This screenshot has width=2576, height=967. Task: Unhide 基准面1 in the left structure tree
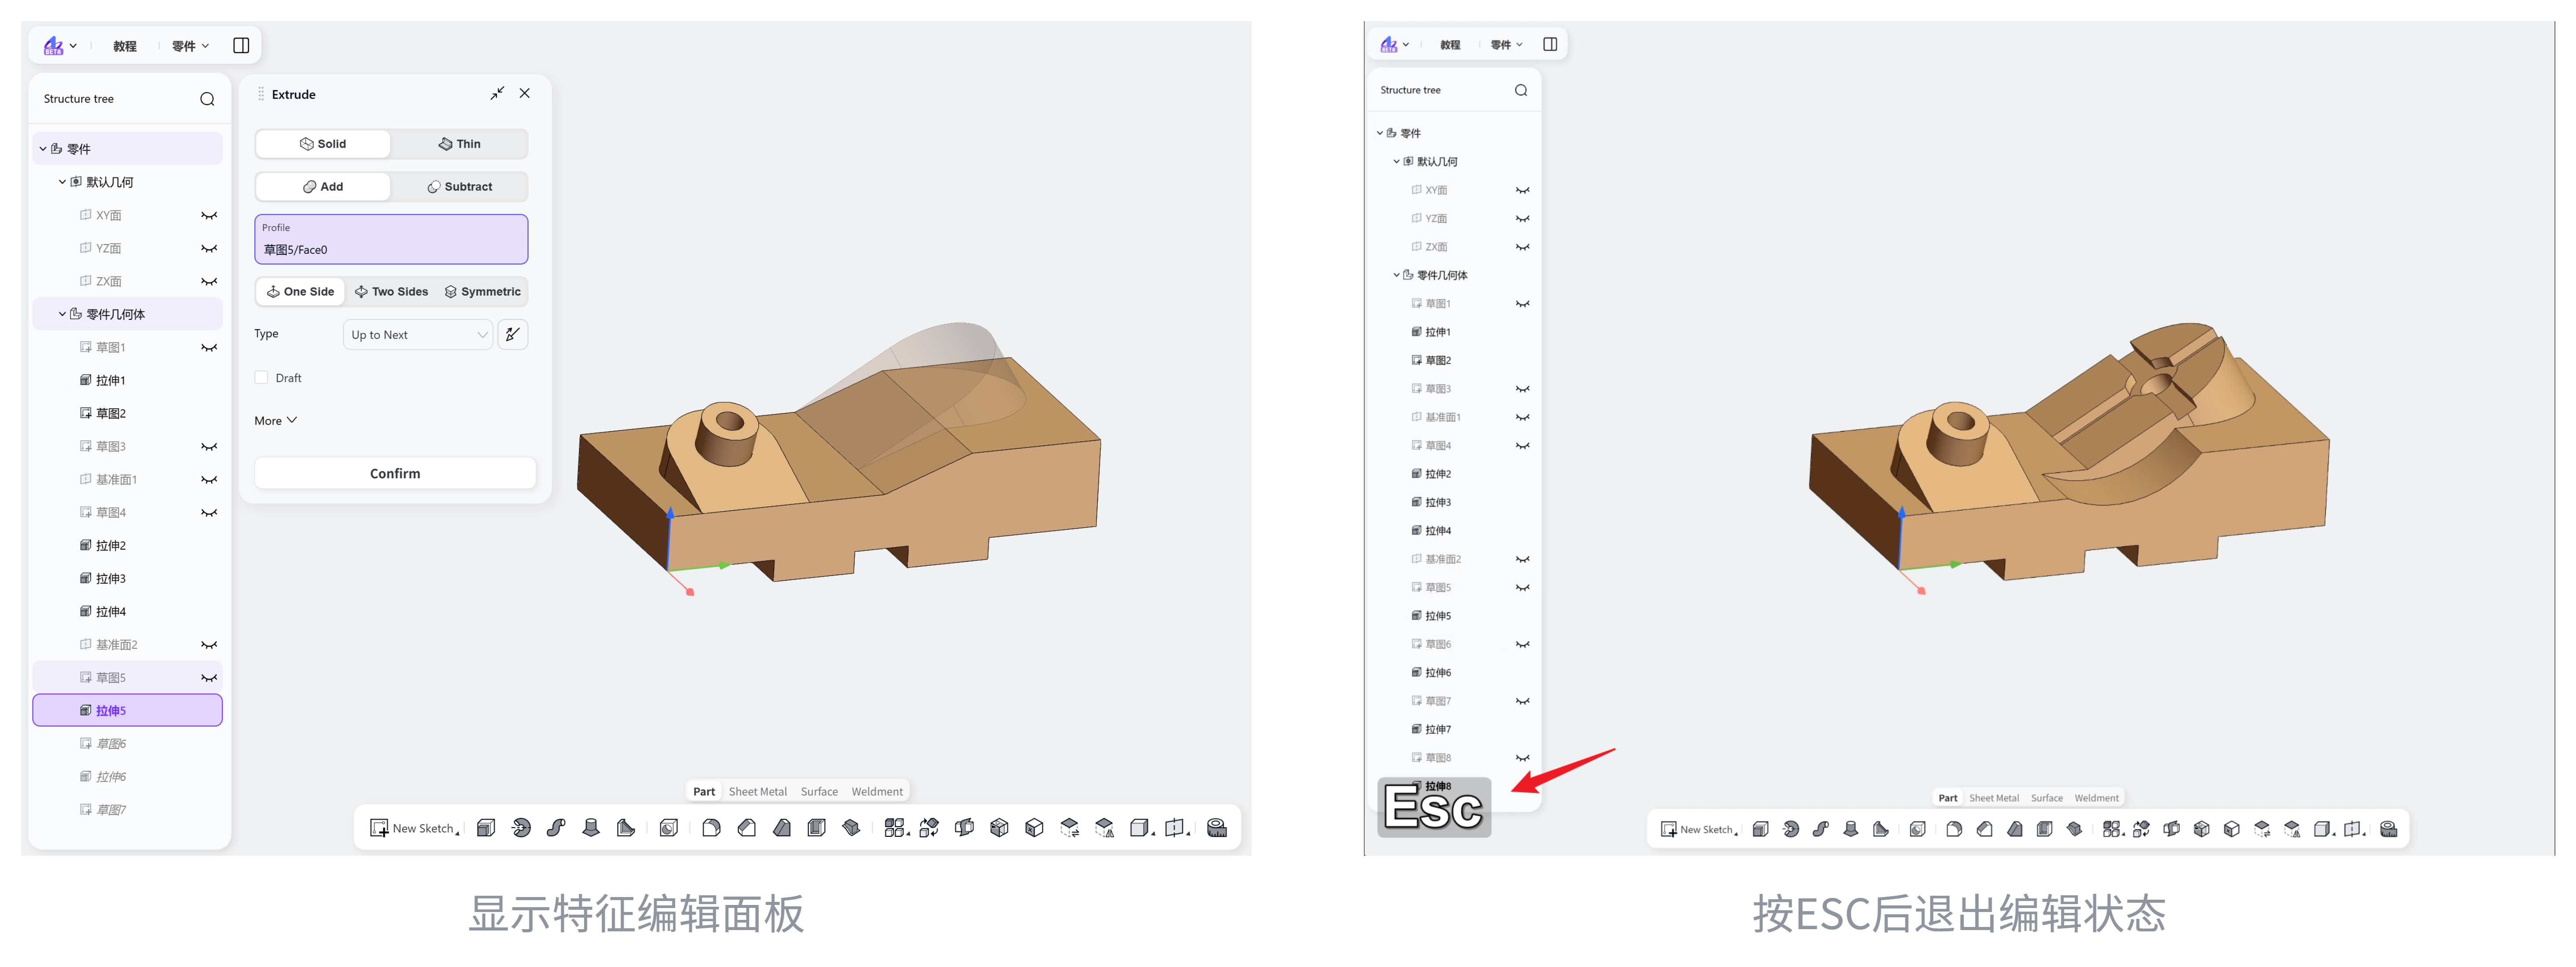coord(209,480)
